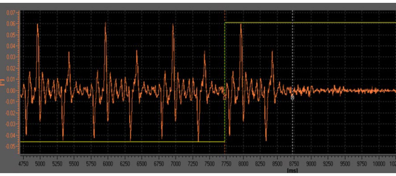Screen dimensions: 396x176
Task: Click the 6500 tick label on the time axis
Action: 142,164
